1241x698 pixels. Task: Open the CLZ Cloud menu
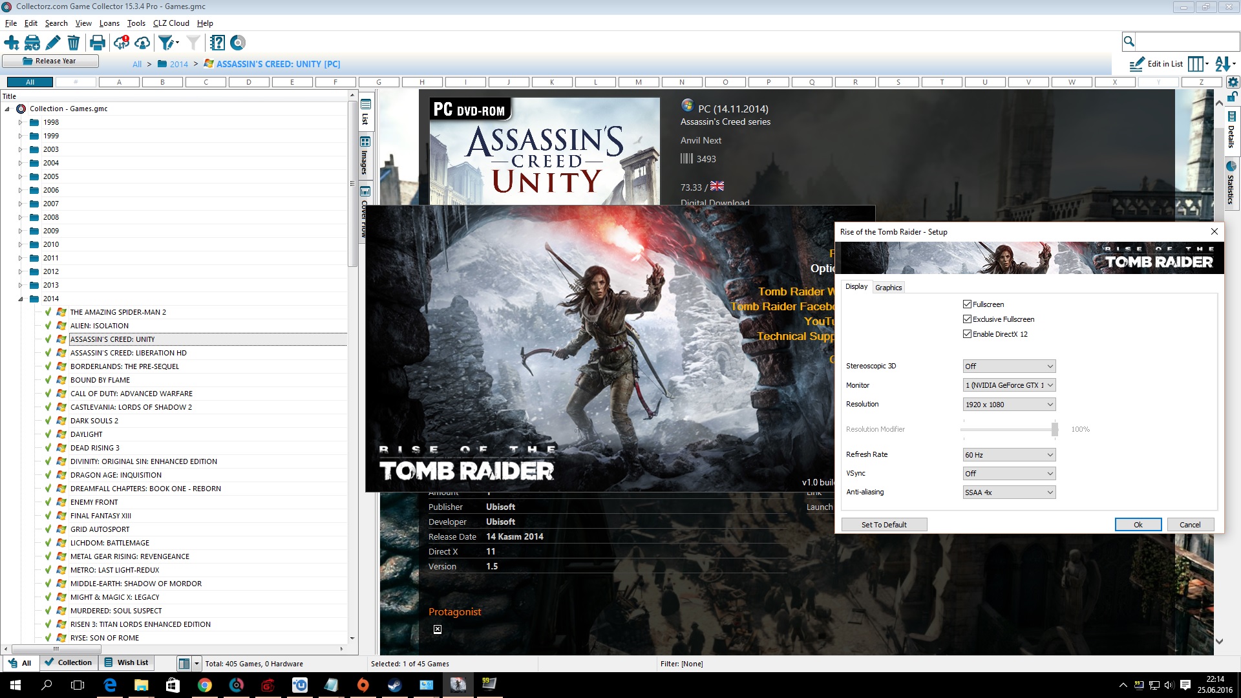click(x=171, y=23)
